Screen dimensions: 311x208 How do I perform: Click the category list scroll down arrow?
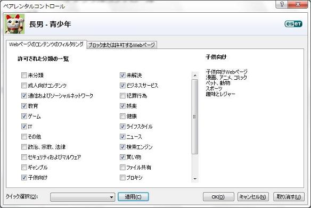pyautogui.click(x=195, y=179)
